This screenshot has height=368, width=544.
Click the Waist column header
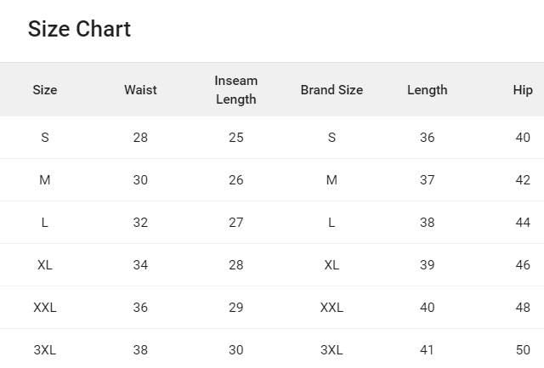coord(140,90)
